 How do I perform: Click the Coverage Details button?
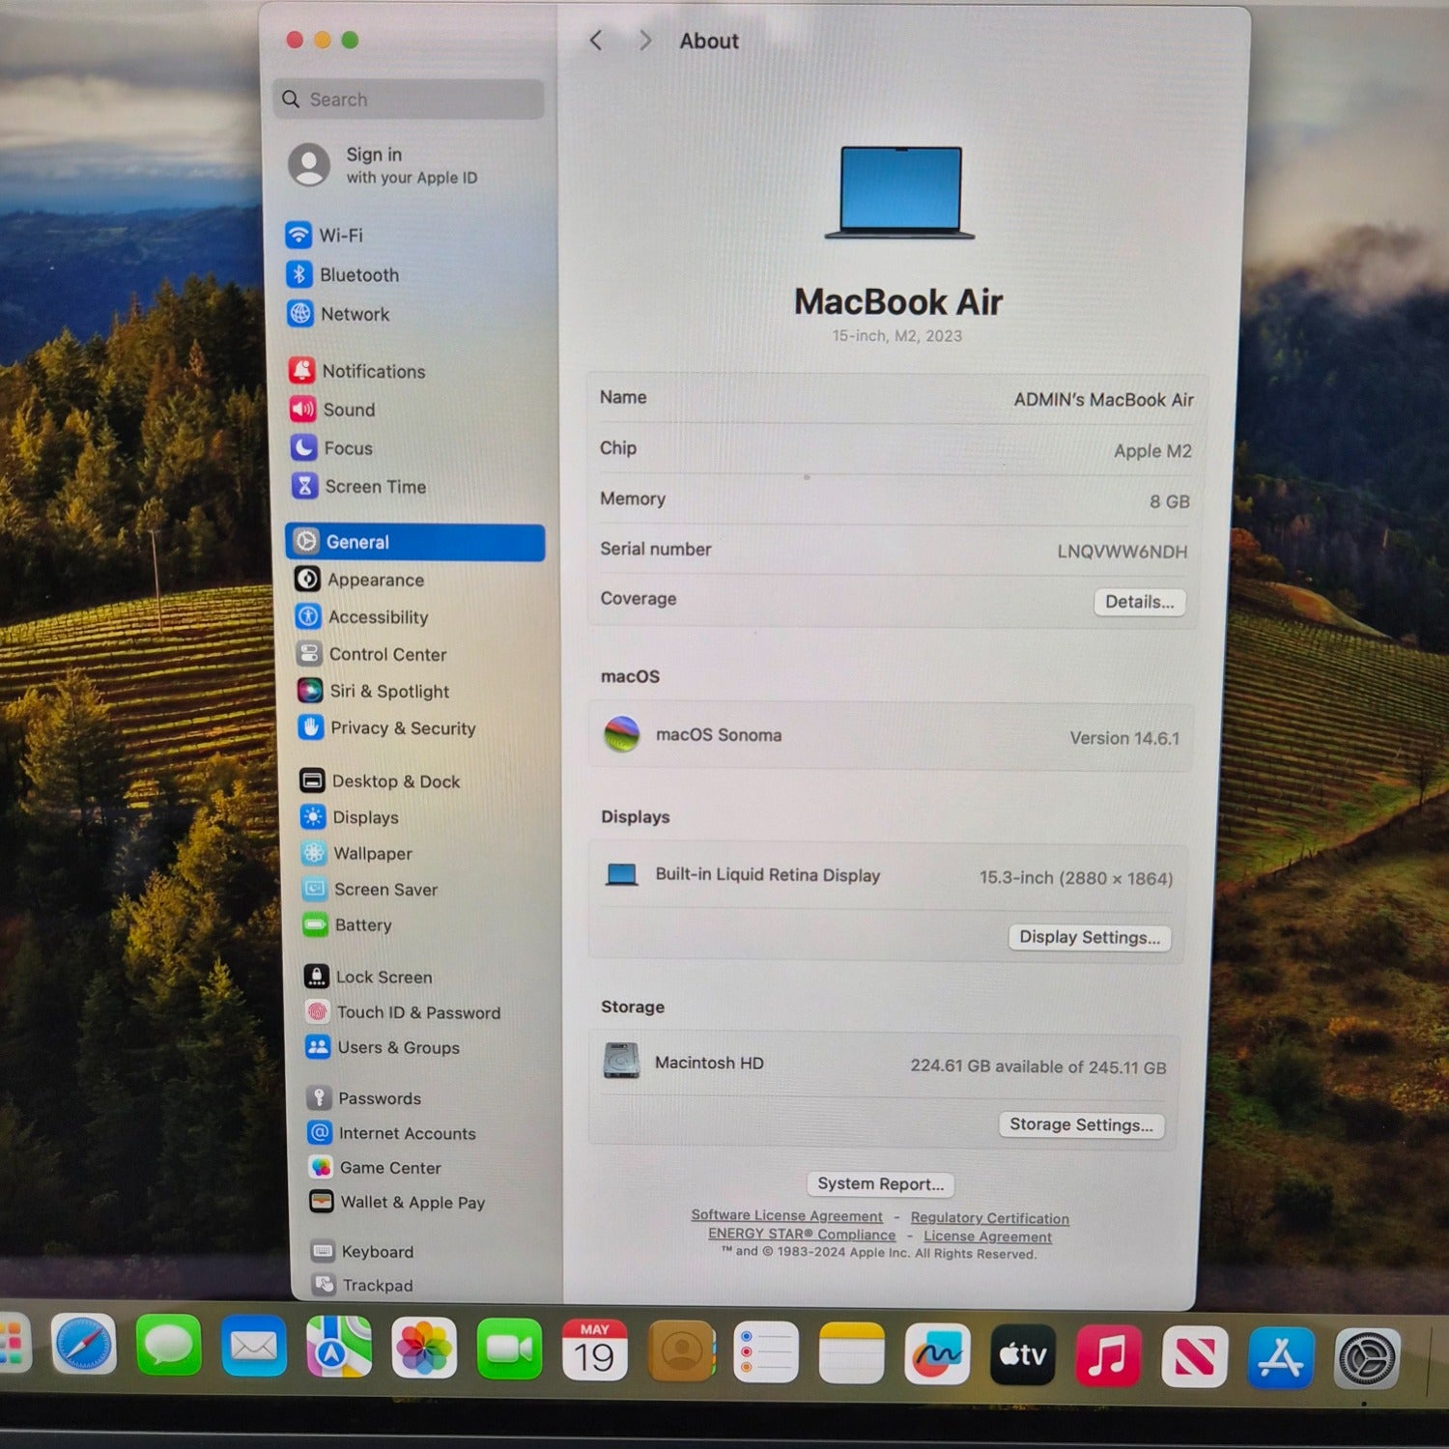pyautogui.click(x=1140, y=602)
